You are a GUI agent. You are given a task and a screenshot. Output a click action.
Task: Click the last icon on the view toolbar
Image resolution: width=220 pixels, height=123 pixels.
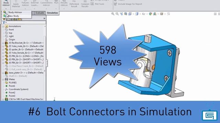(168, 14)
